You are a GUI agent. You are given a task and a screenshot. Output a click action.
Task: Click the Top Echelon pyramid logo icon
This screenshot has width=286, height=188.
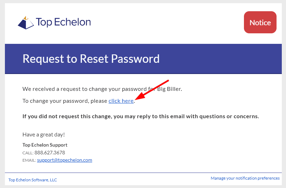(26, 23)
